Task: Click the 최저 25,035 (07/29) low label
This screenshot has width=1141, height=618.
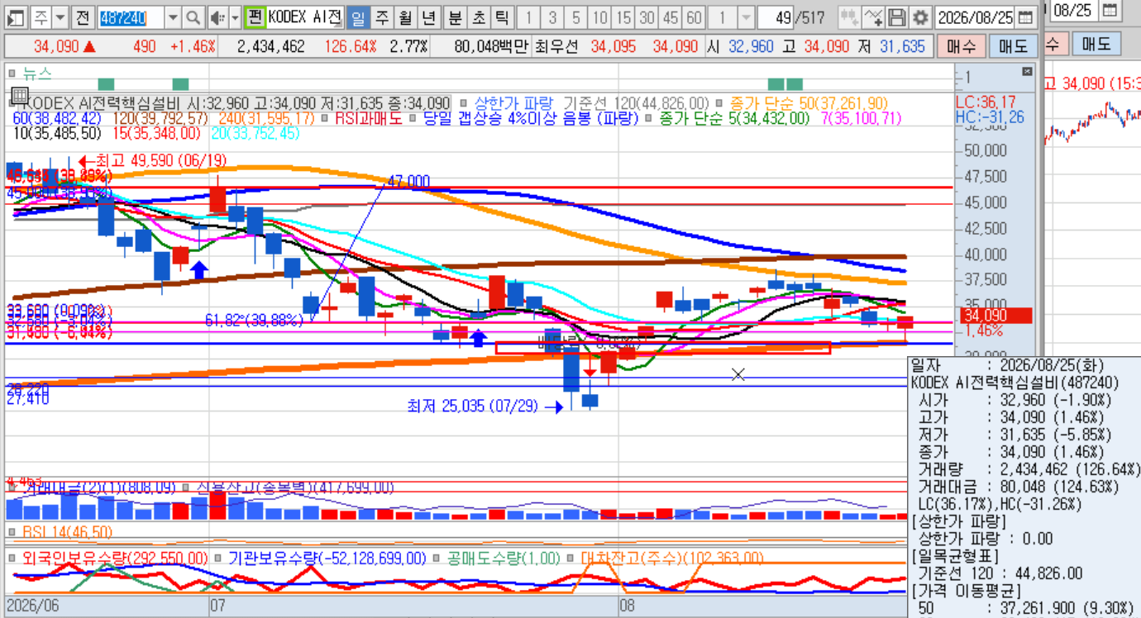Action: 472,406
